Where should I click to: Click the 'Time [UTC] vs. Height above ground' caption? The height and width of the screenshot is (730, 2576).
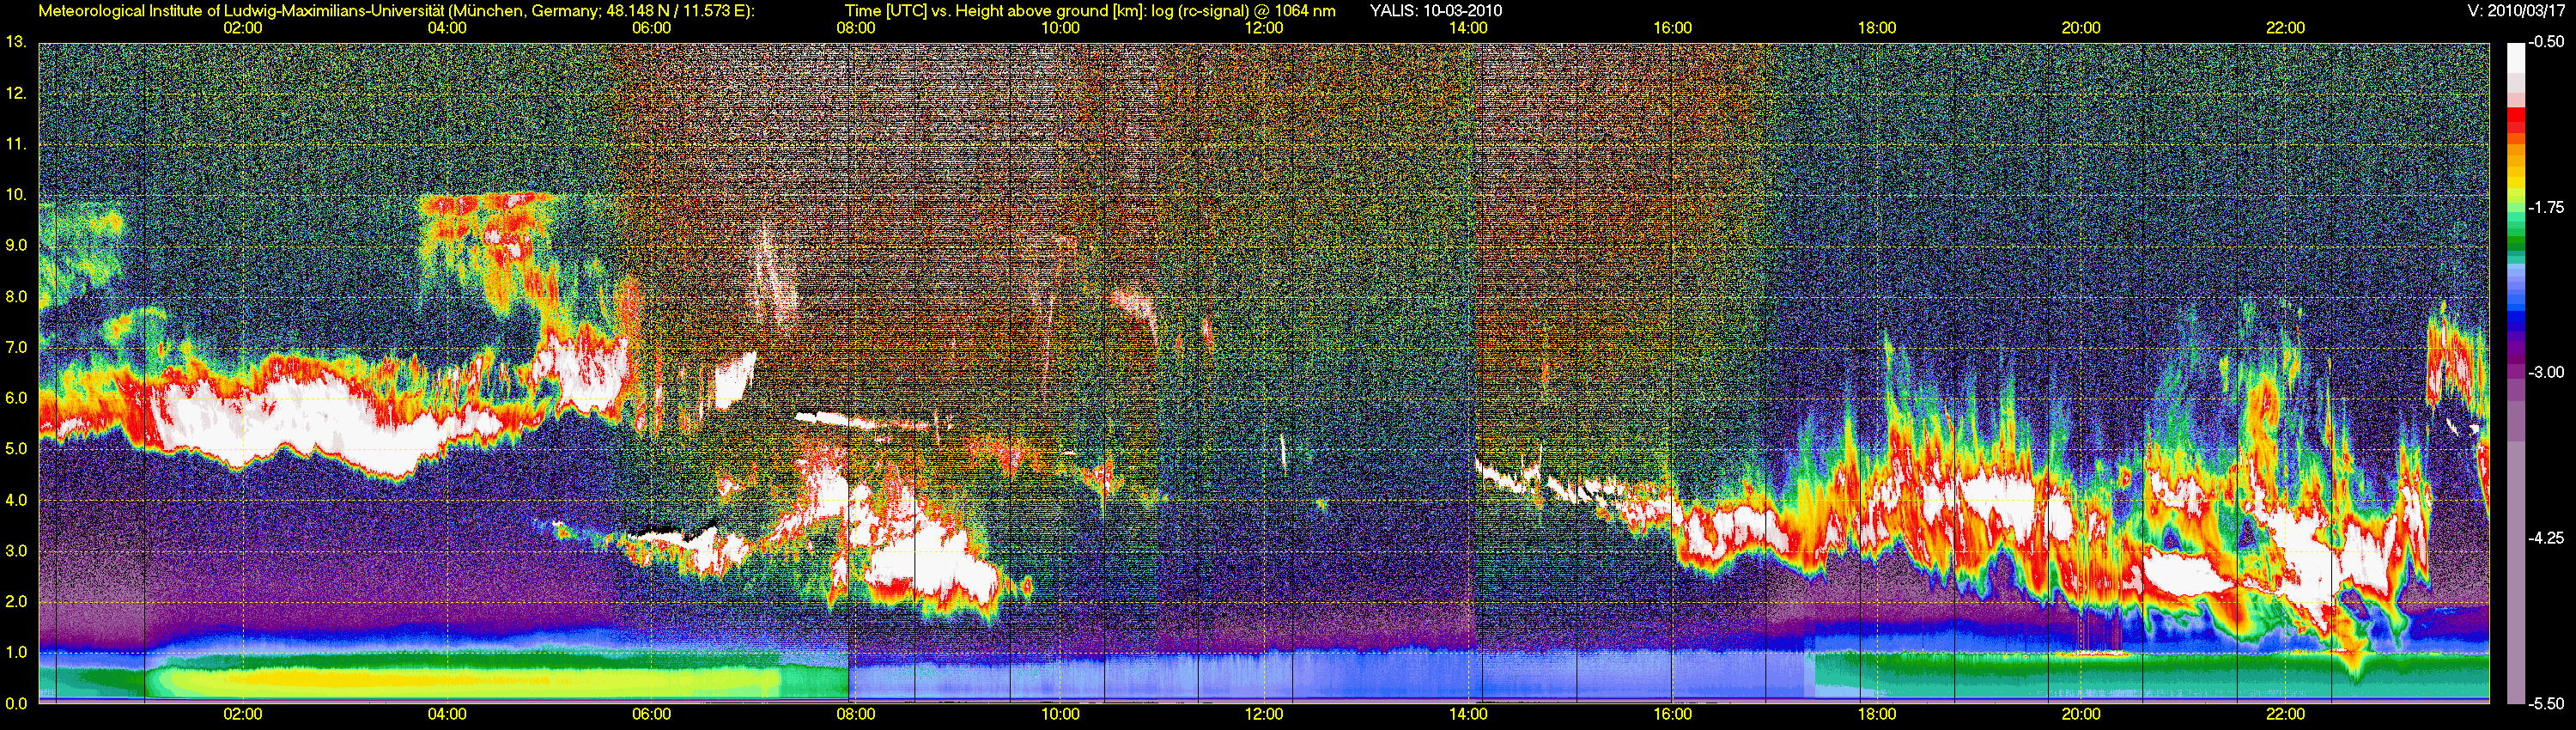(1090, 11)
